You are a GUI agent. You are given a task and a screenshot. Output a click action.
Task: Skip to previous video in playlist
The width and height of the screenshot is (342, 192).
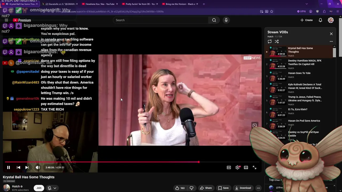click(18, 167)
